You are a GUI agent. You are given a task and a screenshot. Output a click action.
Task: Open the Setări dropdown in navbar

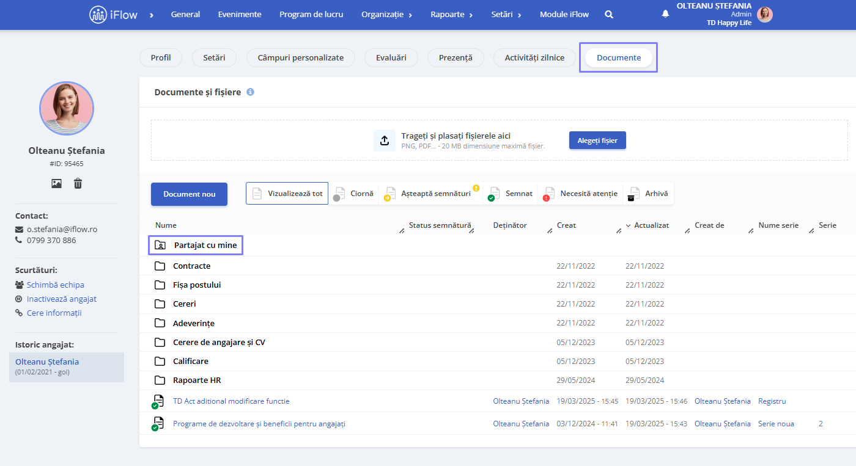tap(506, 14)
